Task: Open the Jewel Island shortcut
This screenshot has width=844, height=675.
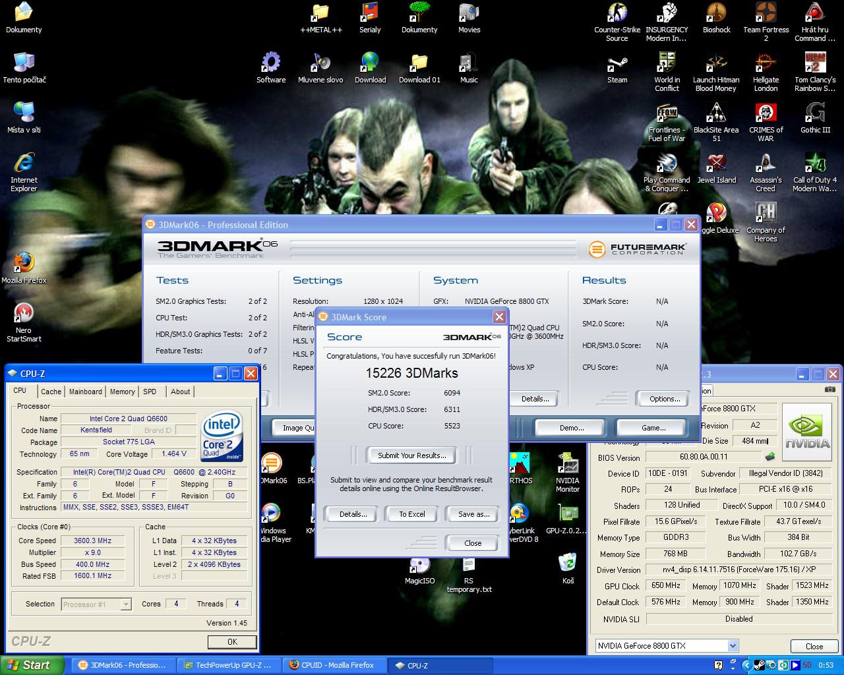Action: pyautogui.click(x=716, y=168)
